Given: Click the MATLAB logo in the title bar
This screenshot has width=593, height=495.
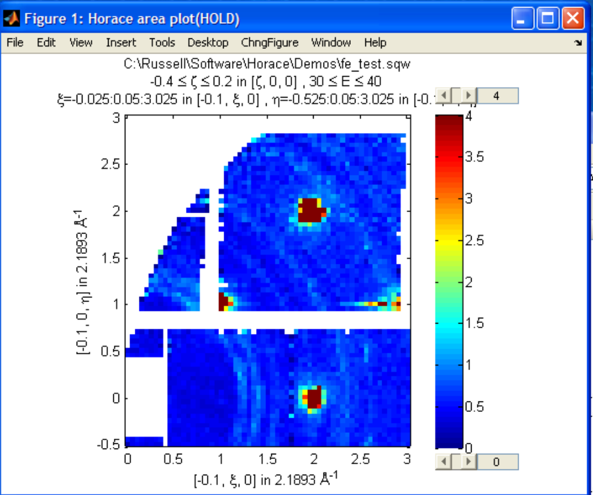Looking at the screenshot, I should pyautogui.click(x=12, y=19).
